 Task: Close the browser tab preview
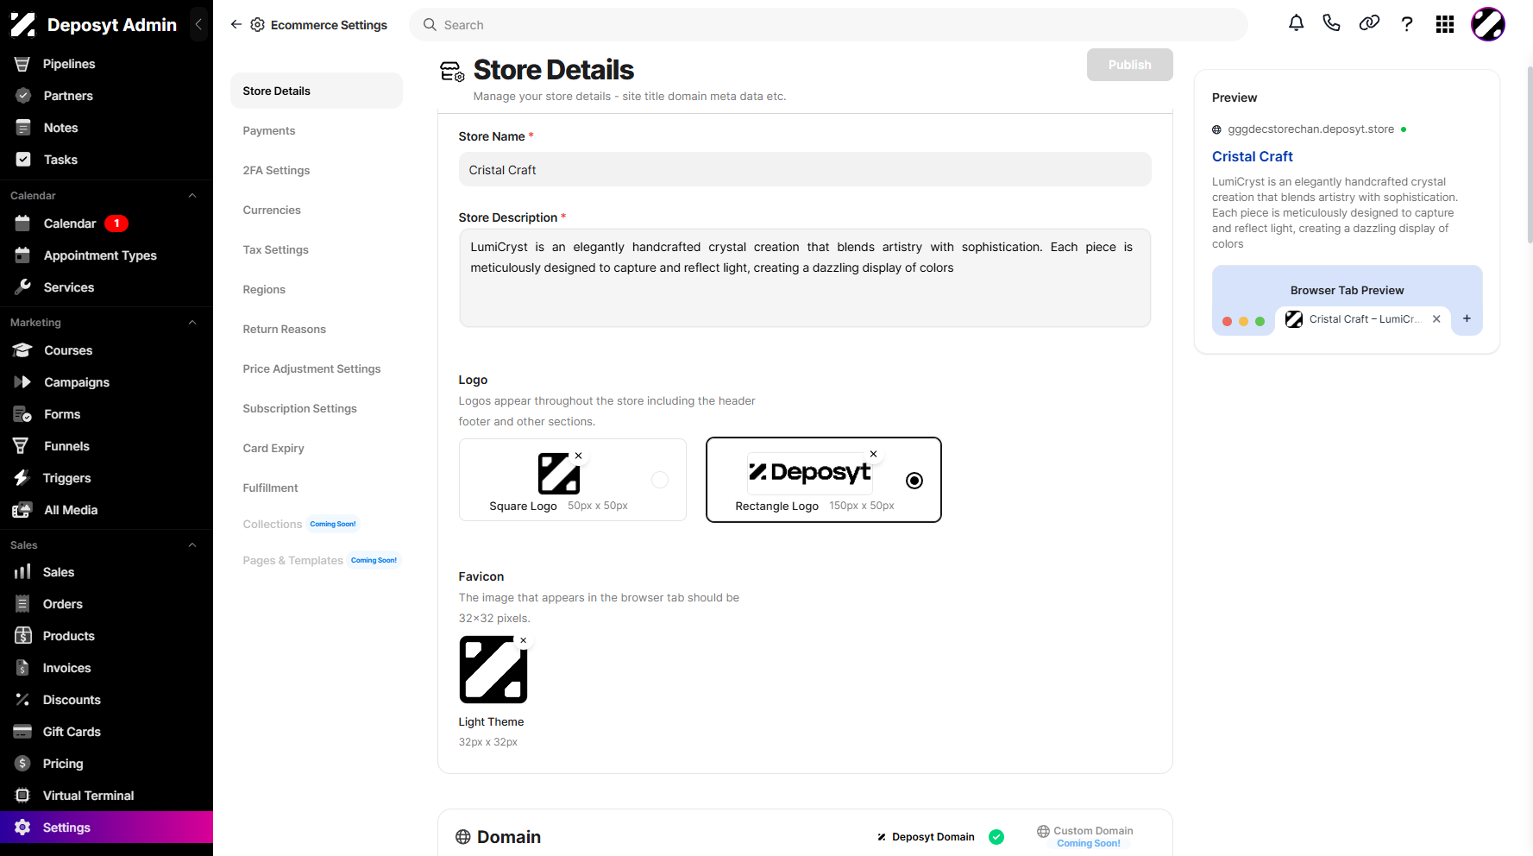(x=1436, y=319)
